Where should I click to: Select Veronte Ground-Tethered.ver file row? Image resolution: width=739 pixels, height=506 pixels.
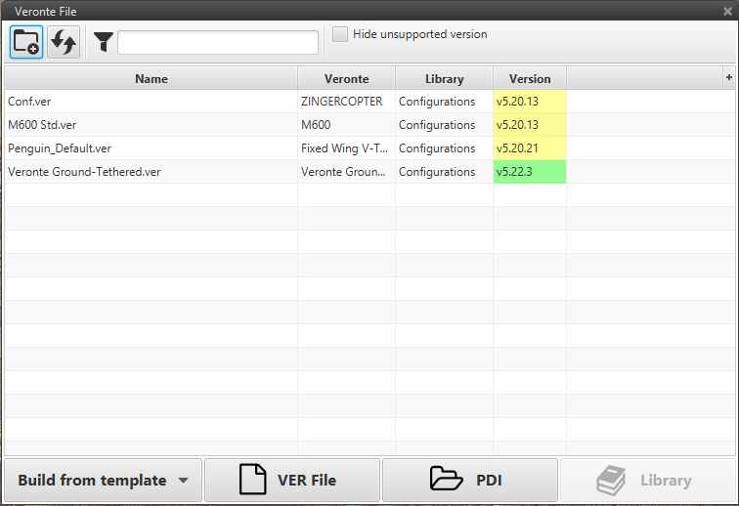(x=369, y=172)
